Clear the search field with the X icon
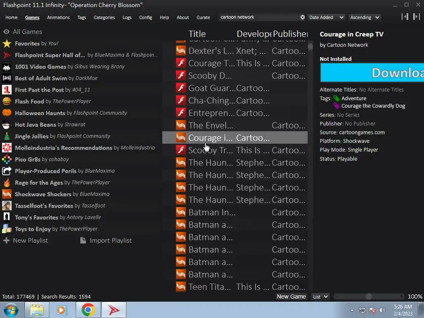 [303, 17]
